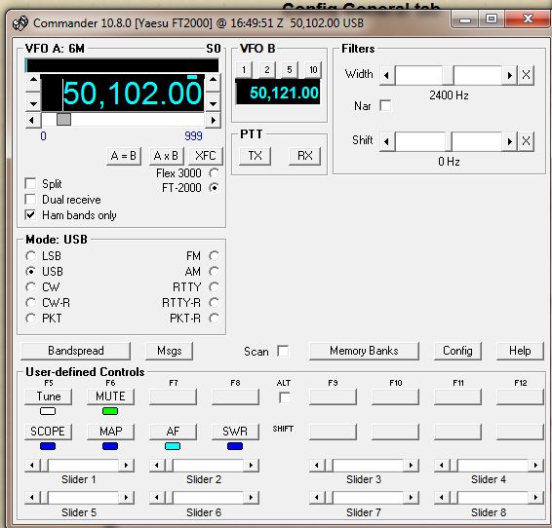This screenshot has height=528, width=552.
Task: Click the green MUTE indicator LED
Action: tap(110, 411)
